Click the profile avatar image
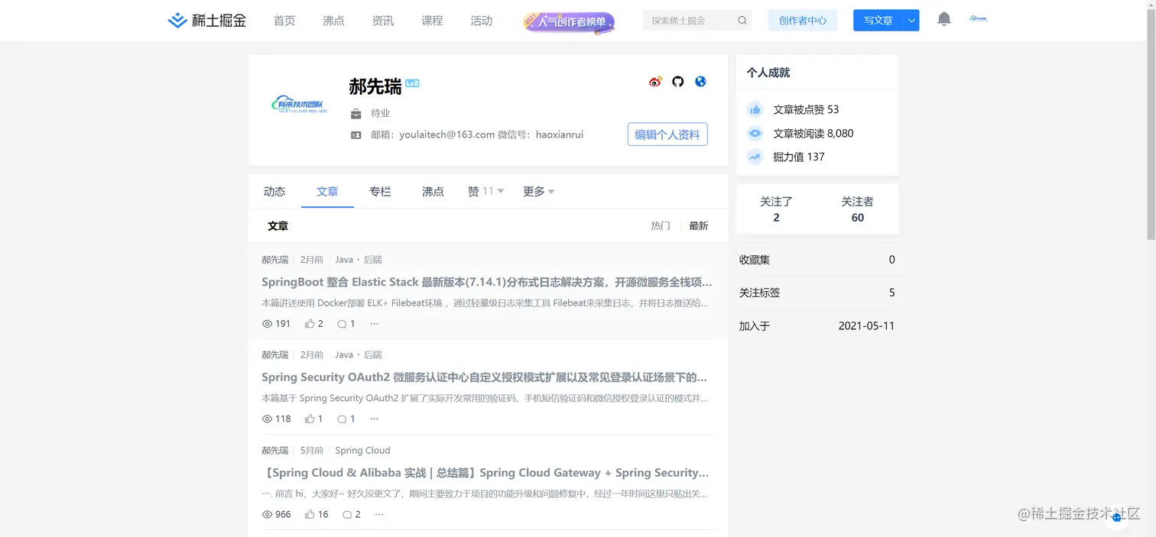This screenshot has width=1156, height=537. (x=298, y=105)
